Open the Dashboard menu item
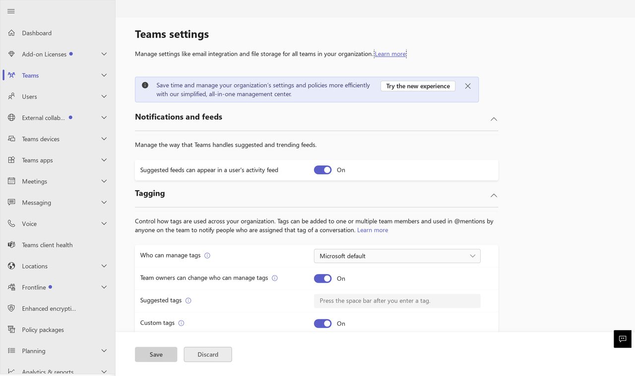The width and height of the screenshot is (635, 376). point(58,33)
